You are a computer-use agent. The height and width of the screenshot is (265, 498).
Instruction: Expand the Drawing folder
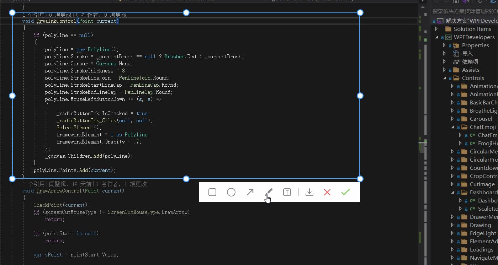[452, 225]
